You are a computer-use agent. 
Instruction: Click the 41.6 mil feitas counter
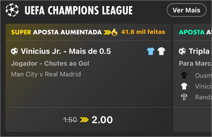pyautogui.click(x=143, y=32)
